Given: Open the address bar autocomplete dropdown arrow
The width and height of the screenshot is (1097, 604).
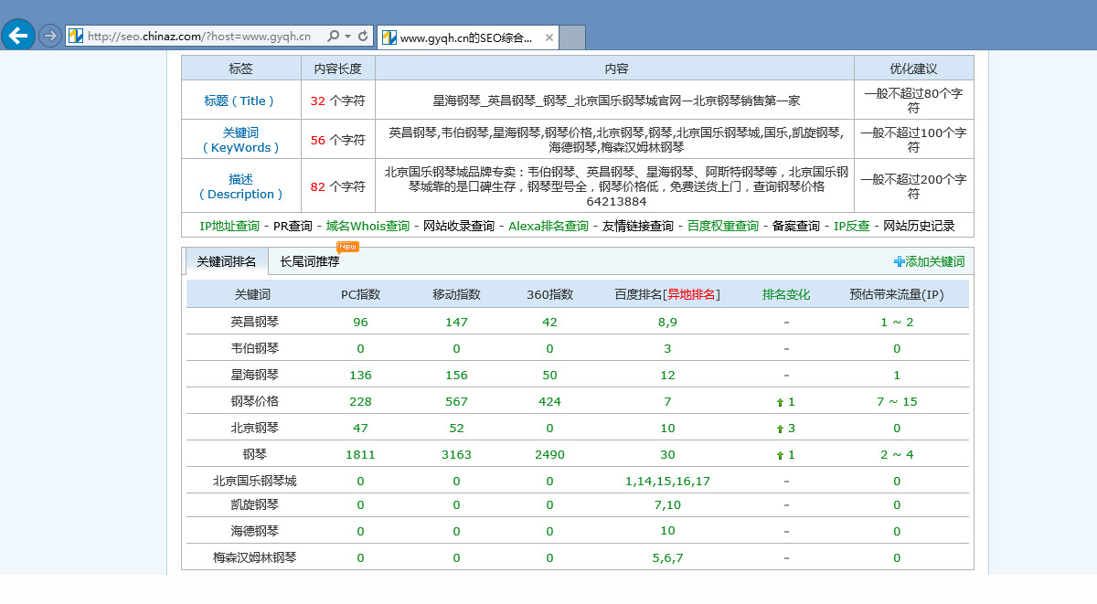Looking at the screenshot, I should [348, 37].
